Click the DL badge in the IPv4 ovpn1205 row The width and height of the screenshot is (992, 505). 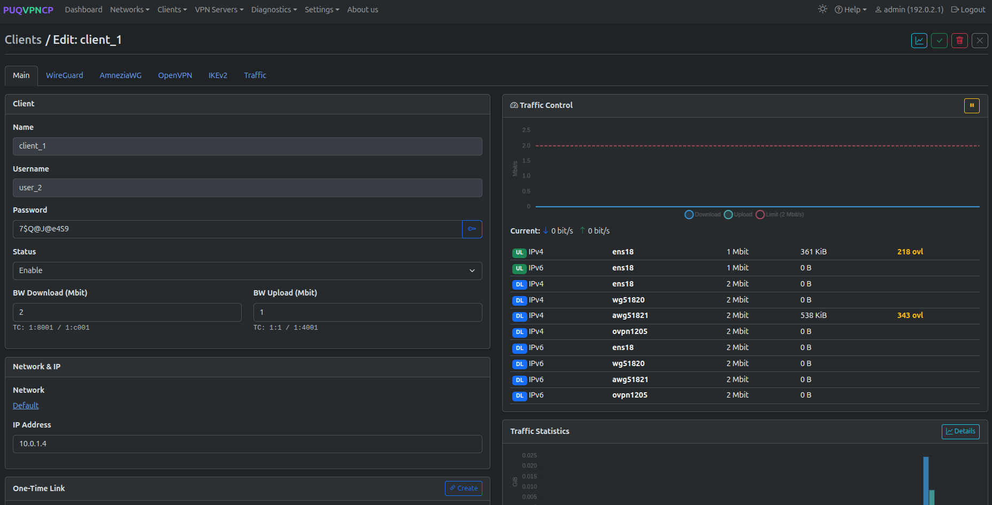click(x=519, y=332)
